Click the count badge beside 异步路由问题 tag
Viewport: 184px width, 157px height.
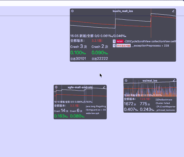114,46
